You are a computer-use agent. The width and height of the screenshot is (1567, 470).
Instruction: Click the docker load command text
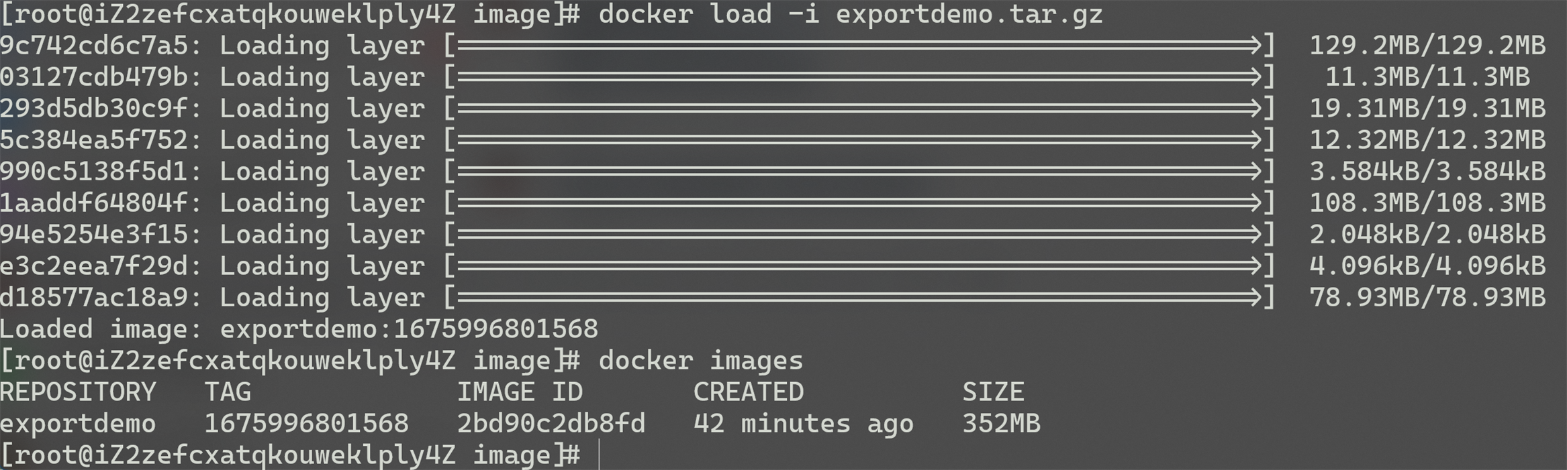tap(851, 14)
